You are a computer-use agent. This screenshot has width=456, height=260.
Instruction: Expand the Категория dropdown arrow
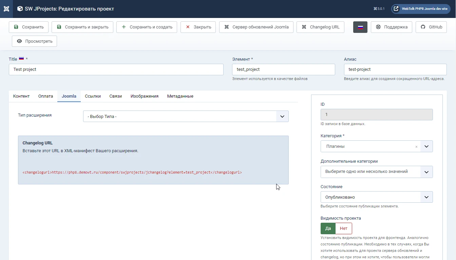tap(426, 146)
